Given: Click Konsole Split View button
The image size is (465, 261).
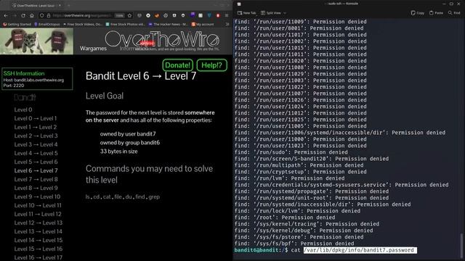Looking at the screenshot, I should tap(271, 13).
